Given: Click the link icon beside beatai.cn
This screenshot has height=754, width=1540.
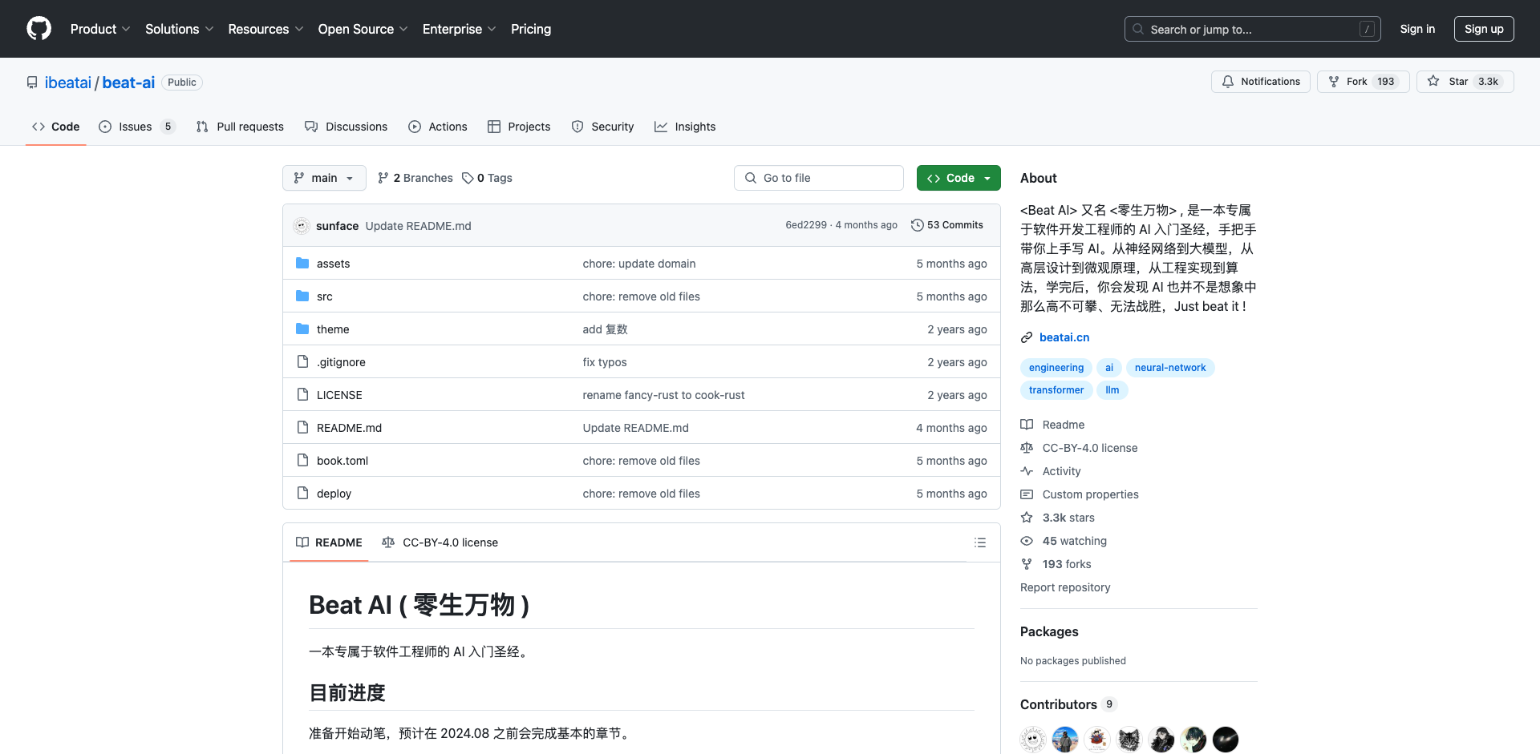Looking at the screenshot, I should (x=1027, y=337).
